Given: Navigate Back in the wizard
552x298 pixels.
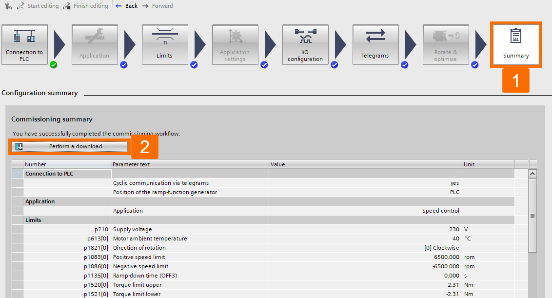Looking at the screenshot, I should 126,5.
